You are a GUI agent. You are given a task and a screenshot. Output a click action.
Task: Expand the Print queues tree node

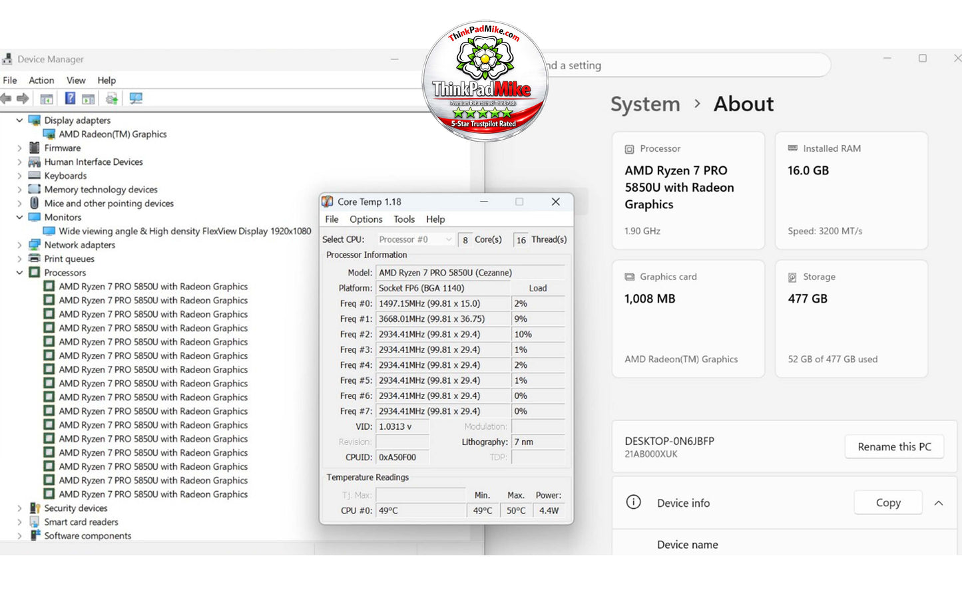tap(19, 259)
